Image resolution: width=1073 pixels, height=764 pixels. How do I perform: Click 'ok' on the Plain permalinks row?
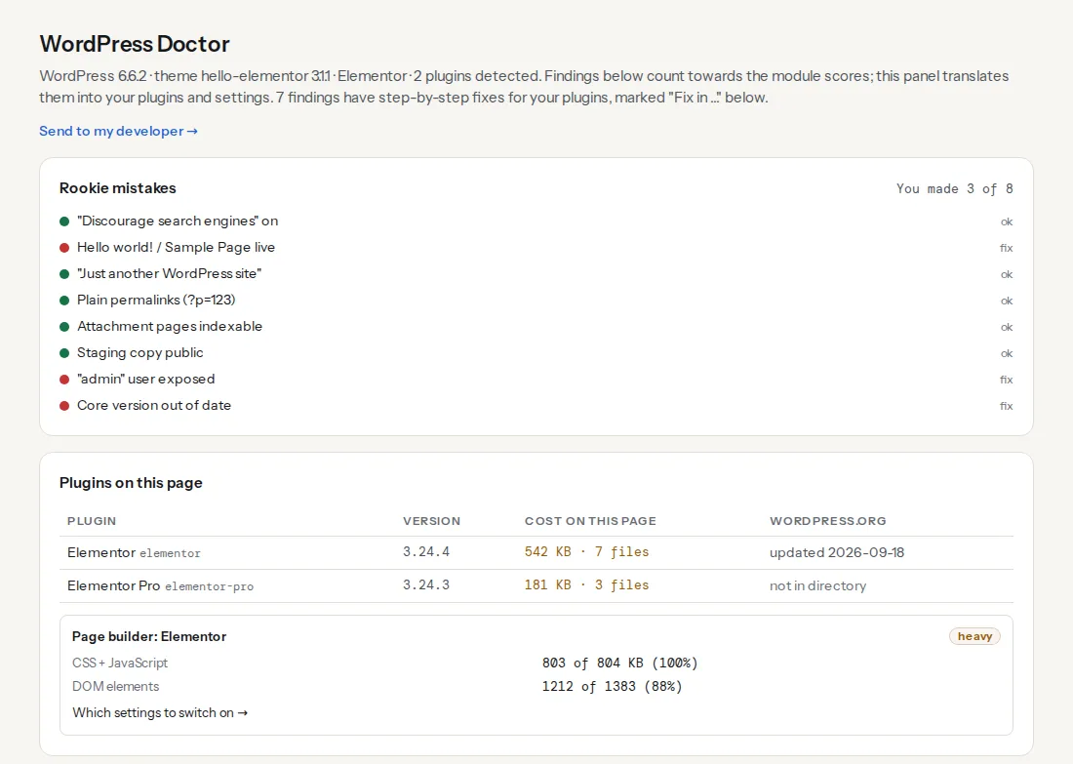click(1007, 301)
